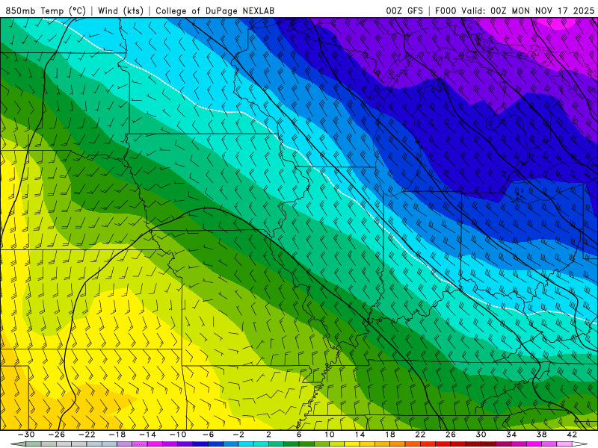Viewport: 598px width, 448px height.
Task: Click the positive 26 scale value
Action: pyautogui.click(x=451, y=435)
